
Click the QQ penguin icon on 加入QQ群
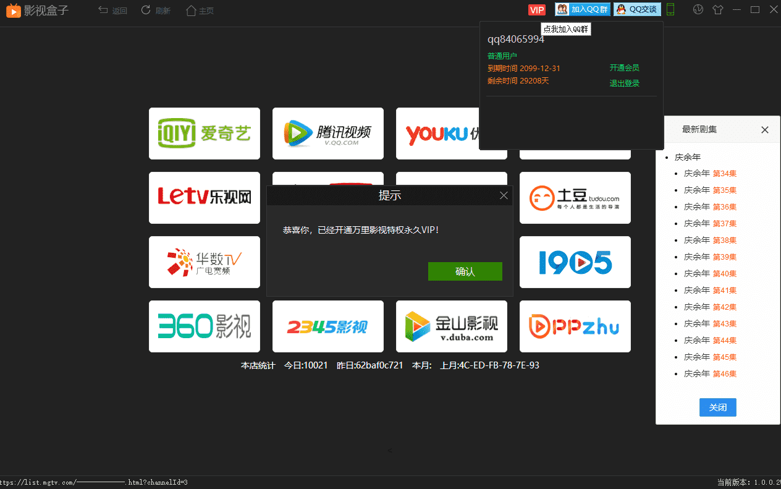561,9
